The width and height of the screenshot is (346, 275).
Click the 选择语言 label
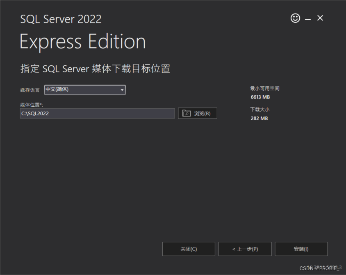pyautogui.click(x=30, y=90)
